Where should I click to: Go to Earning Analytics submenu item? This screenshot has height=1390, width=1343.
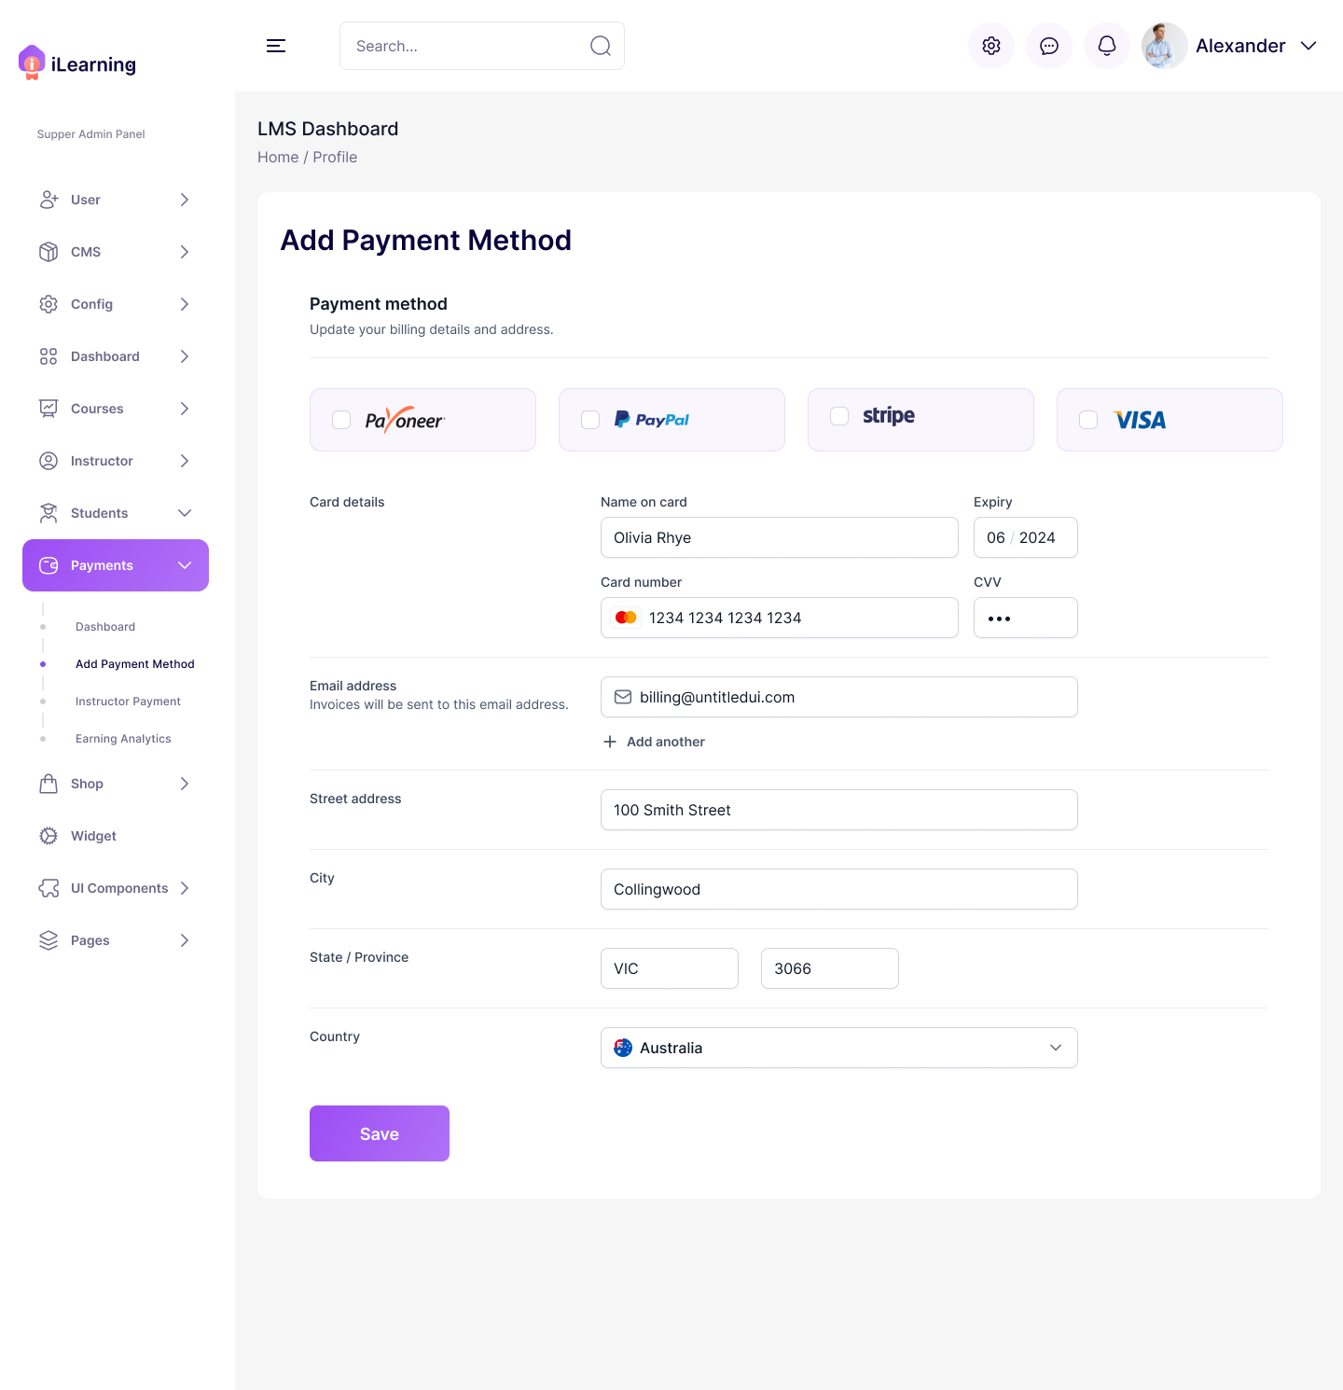(x=123, y=739)
